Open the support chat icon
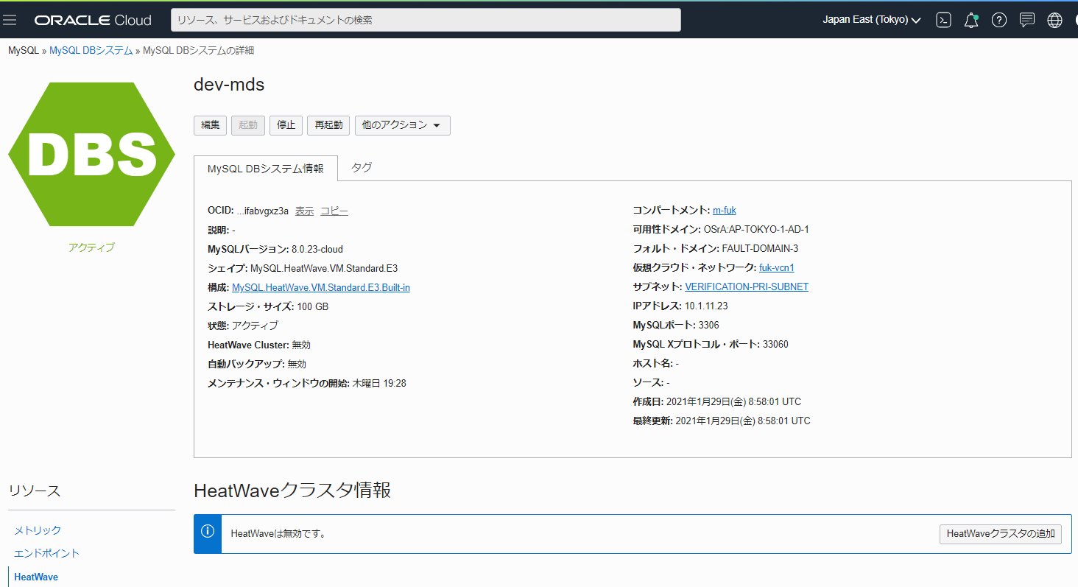The height and width of the screenshot is (587, 1078). click(x=1026, y=20)
